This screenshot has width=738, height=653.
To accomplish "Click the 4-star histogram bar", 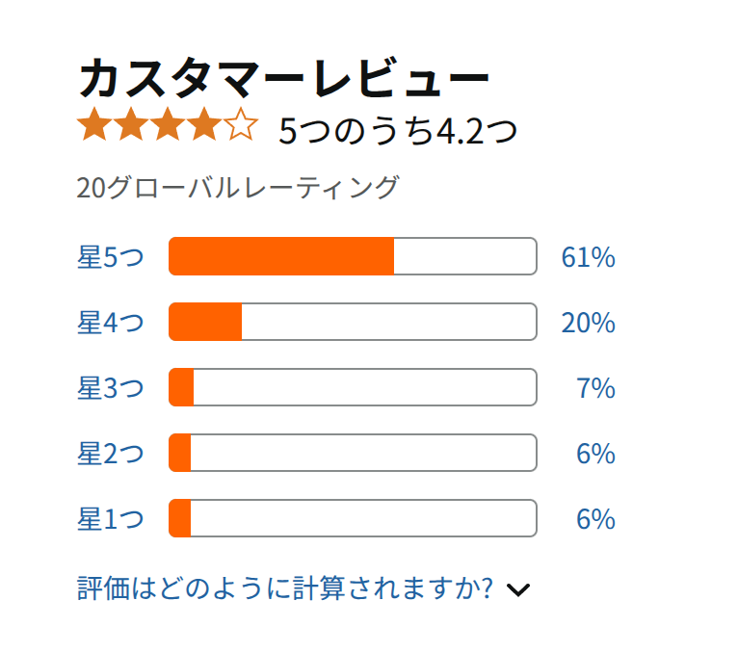I will (x=353, y=322).
